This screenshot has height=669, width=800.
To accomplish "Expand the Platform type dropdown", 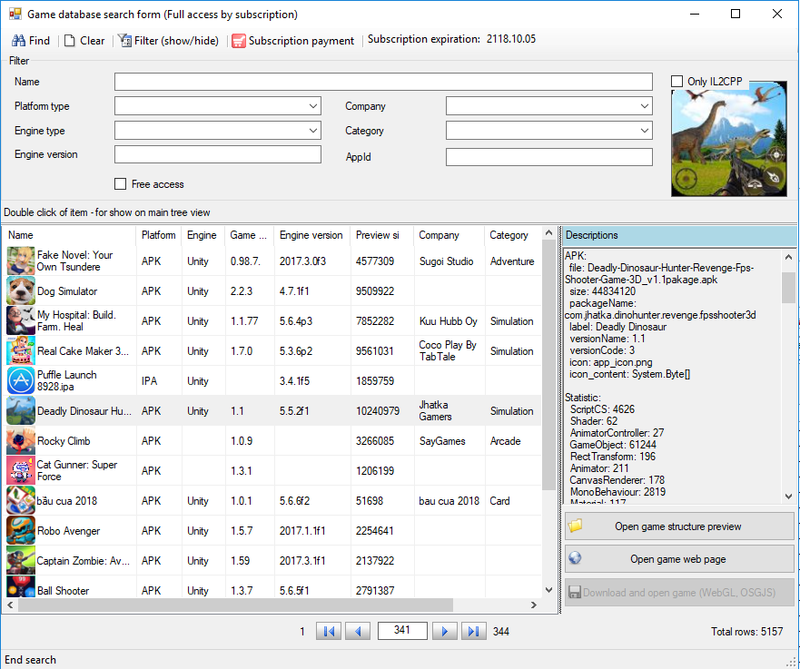I will [312, 107].
